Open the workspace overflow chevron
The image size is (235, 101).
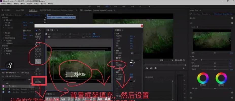[149, 6]
